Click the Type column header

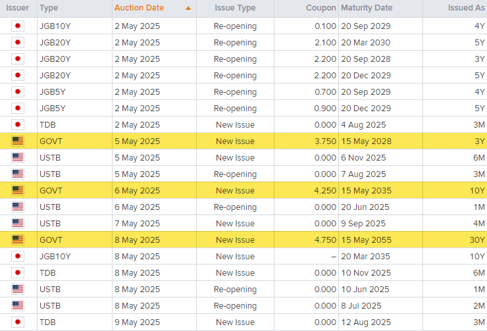pyautogui.click(x=49, y=8)
